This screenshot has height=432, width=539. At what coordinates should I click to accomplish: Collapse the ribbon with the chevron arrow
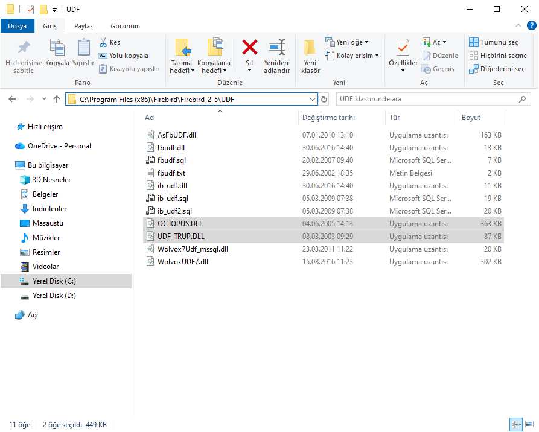[518, 25]
